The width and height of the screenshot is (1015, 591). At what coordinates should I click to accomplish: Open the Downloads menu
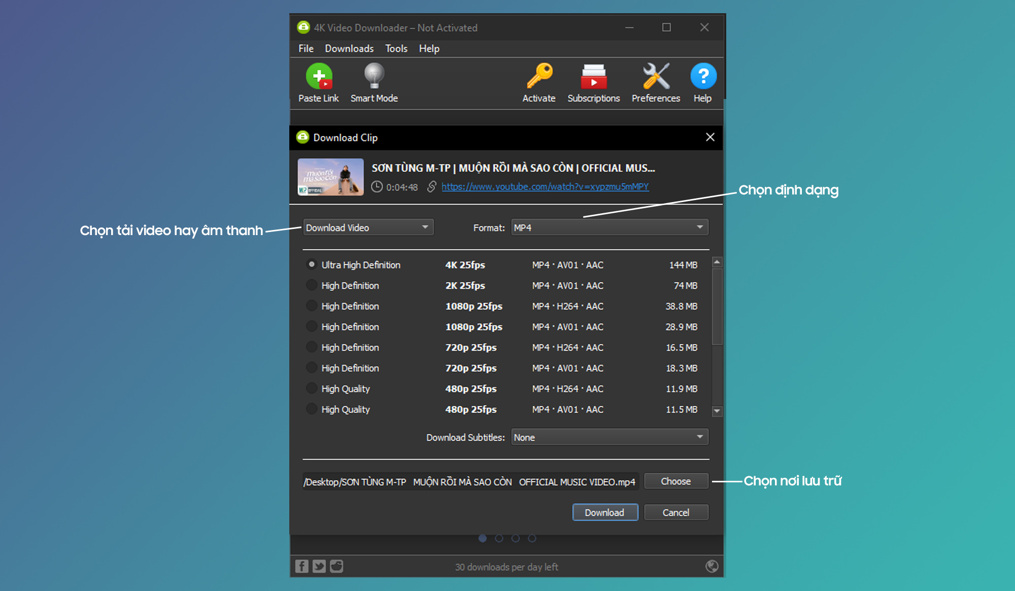click(x=349, y=49)
